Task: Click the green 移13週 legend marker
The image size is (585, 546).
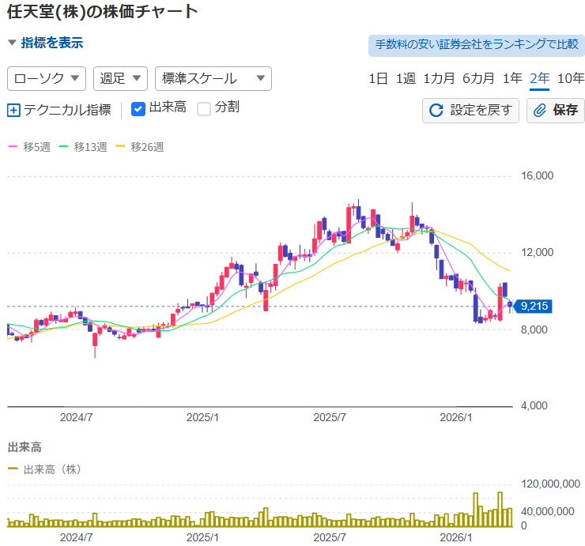Action: (64, 147)
